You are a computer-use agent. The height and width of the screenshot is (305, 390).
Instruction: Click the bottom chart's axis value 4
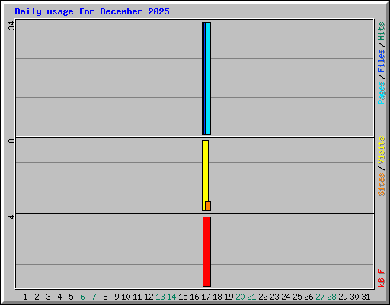coord(11,217)
